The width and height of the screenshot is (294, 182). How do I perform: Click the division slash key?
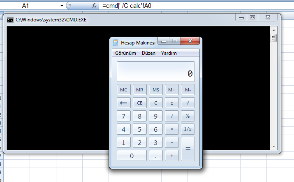pos(172,116)
